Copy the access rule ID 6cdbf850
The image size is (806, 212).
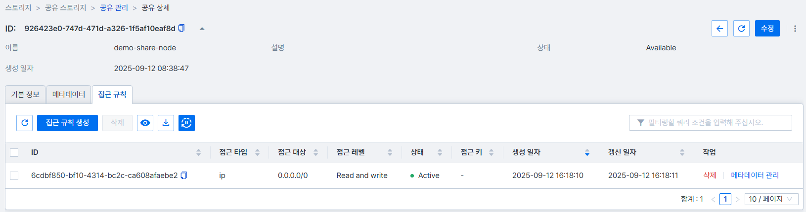click(x=184, y=176)
